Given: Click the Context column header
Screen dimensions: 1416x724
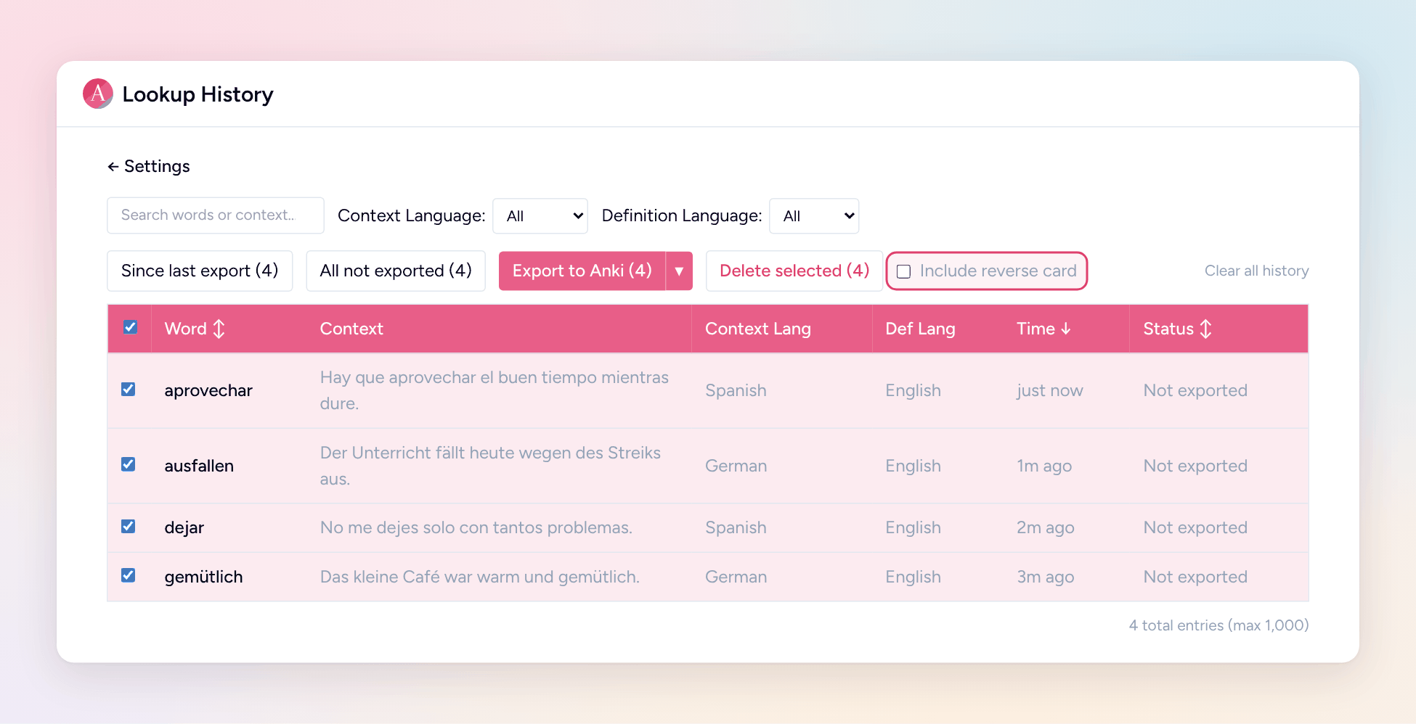Looking at the screenshot, I should coord(351,329).
